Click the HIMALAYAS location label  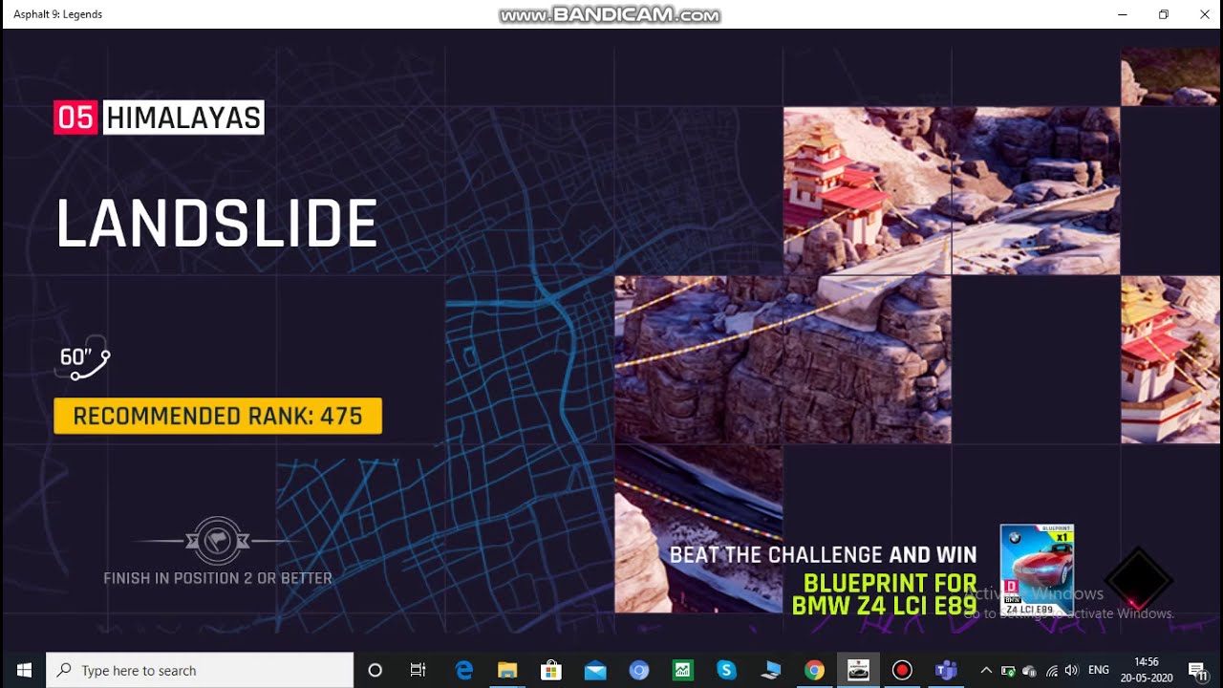(183, 118)
